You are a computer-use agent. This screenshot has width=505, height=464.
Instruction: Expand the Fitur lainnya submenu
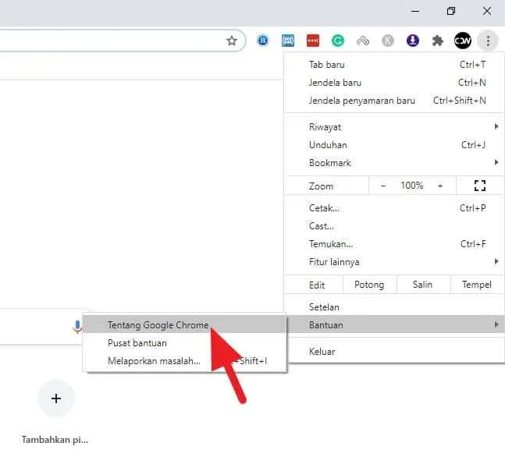[x=394, y=262]
